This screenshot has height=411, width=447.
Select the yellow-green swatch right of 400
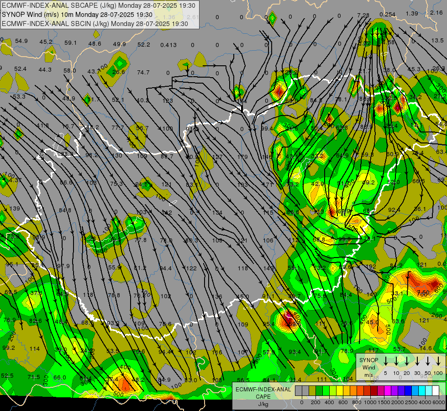click(x=333, y=391)
